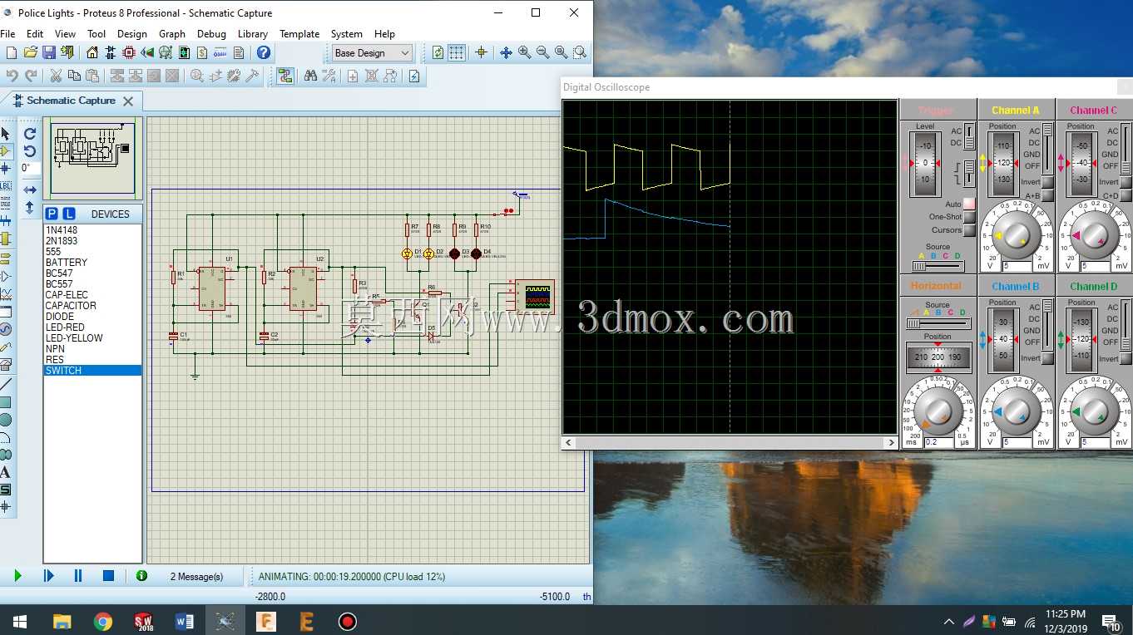
Task: Save the project with the floppy disk icon
Action: 49,52
